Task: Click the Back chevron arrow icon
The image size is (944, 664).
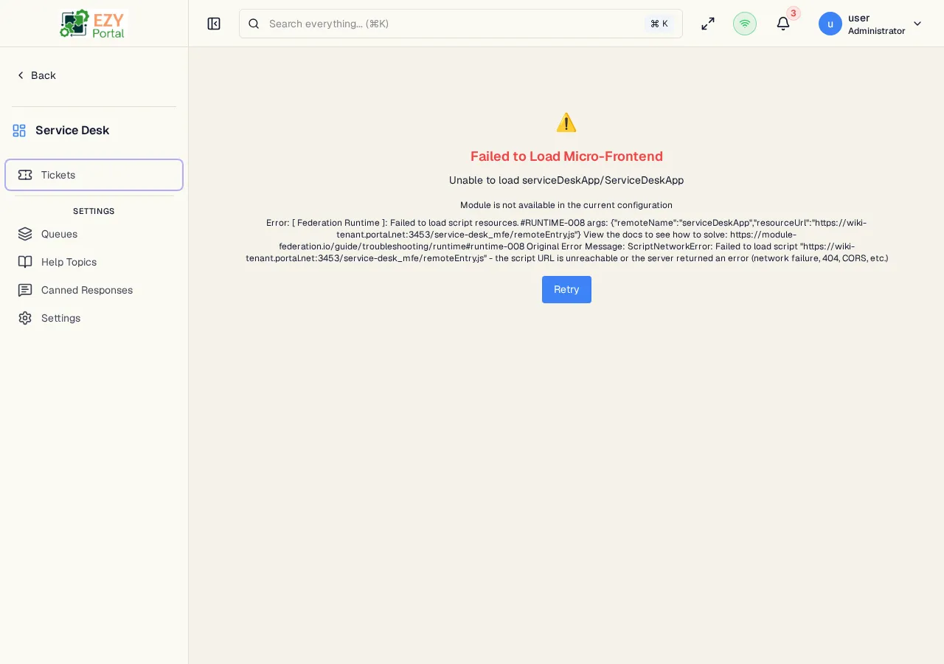Action: click(x=21, y=75)
